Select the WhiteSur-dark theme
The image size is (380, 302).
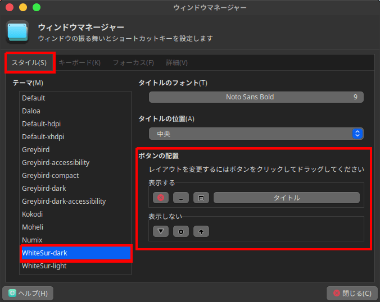coord(75,253)
